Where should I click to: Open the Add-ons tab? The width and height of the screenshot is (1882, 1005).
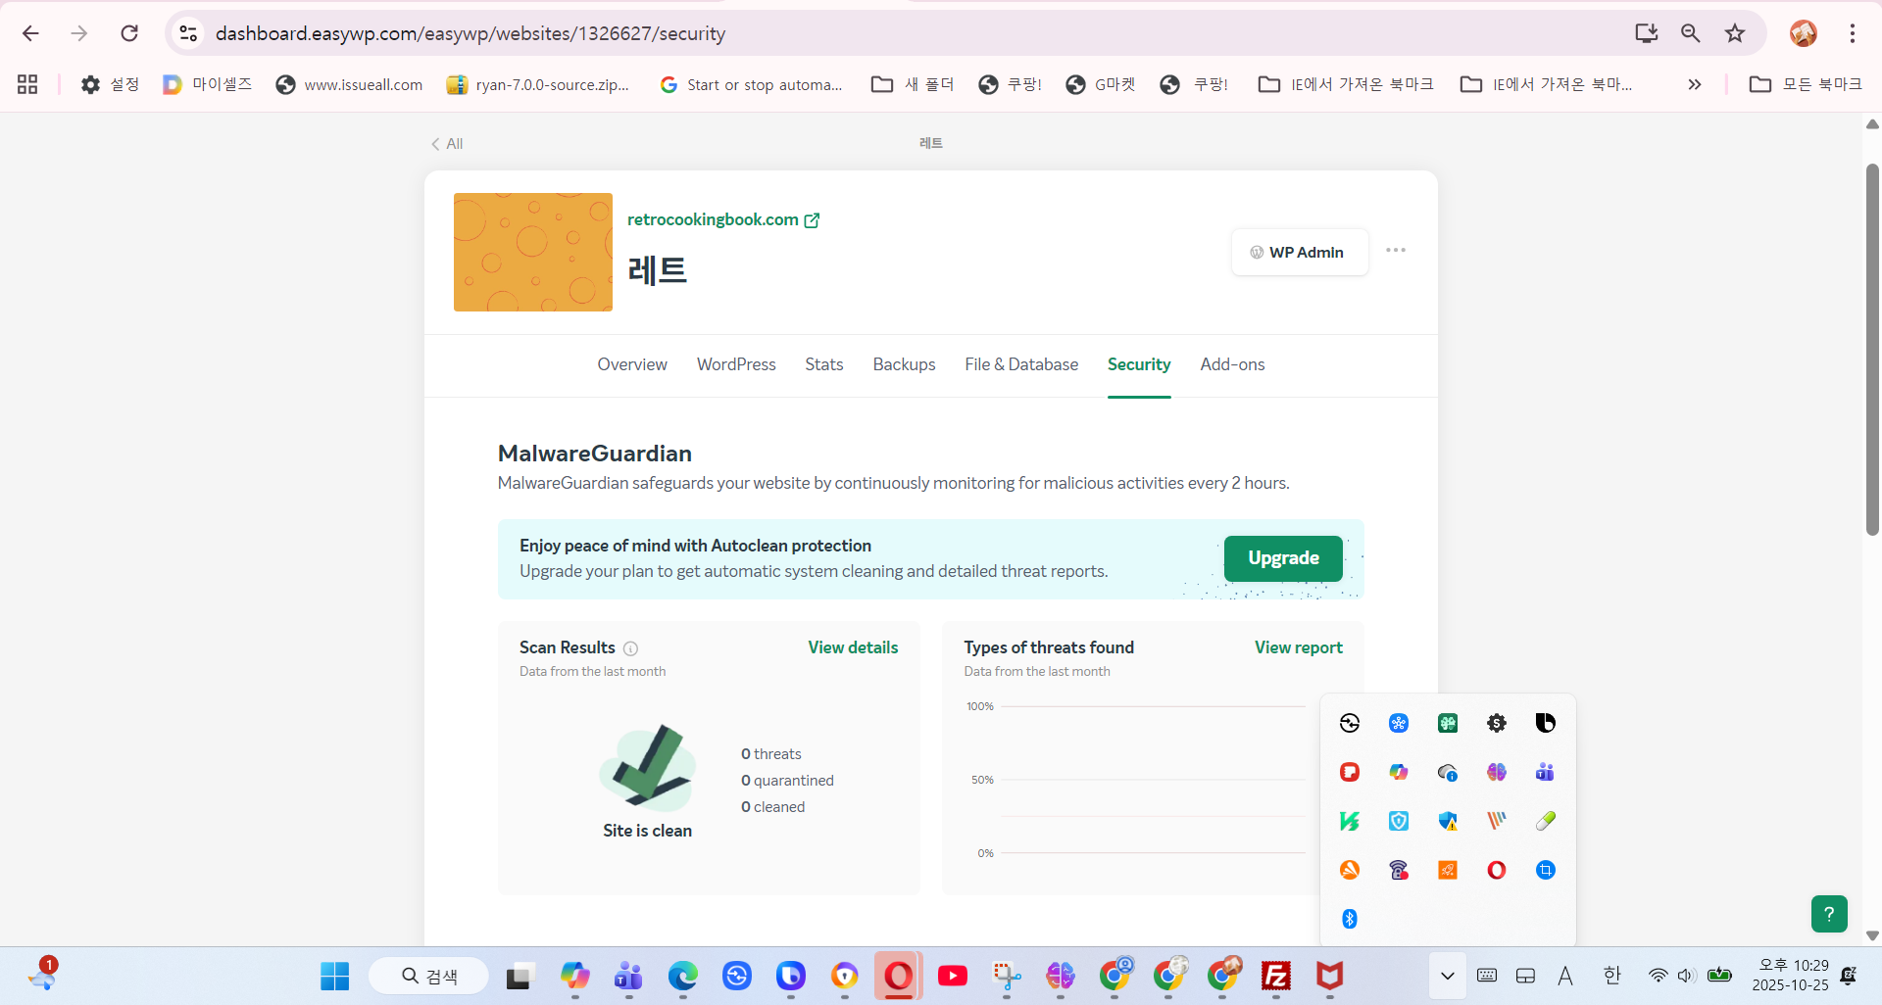click(1232, 364)
